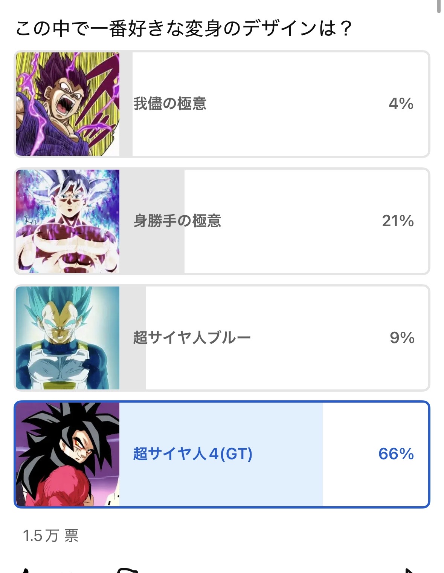This screenshot has height=573, width=444.
Task: Click the gray vote bar fill of 身勝手の極意
Action: pos(158,249)
